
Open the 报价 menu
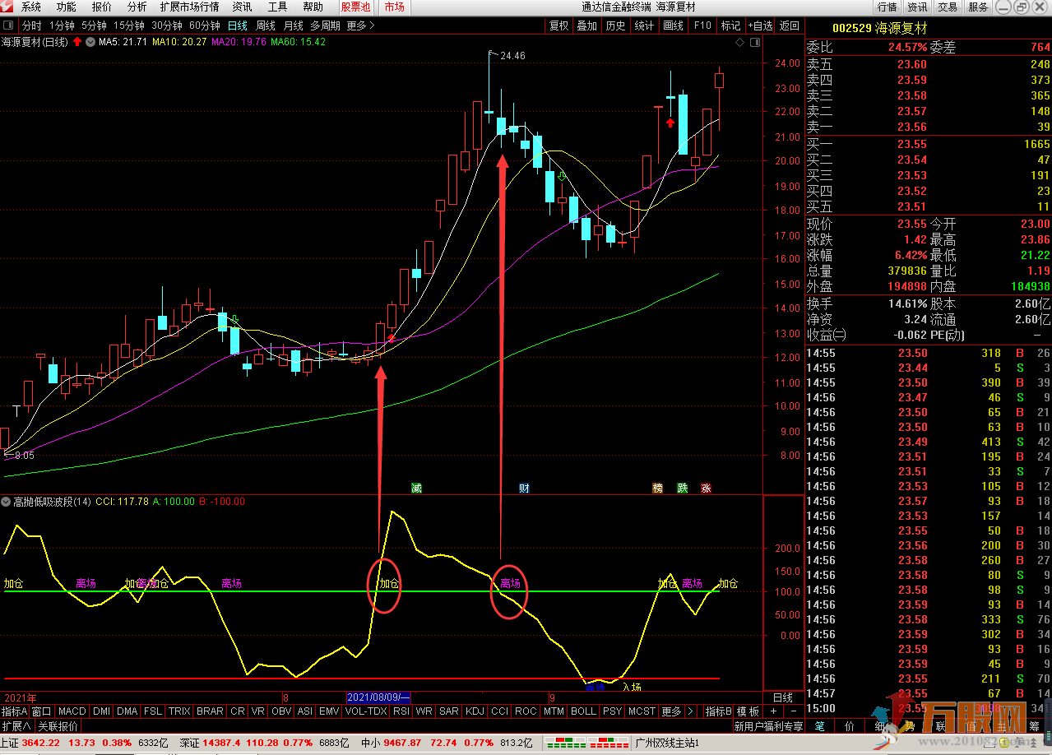click(102, 7)
